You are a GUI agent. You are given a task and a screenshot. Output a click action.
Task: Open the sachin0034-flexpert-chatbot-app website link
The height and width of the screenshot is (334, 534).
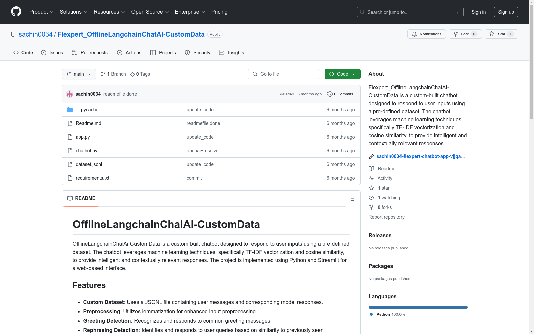point(421,156)
